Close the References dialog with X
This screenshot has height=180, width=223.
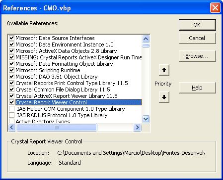point(215,8)
